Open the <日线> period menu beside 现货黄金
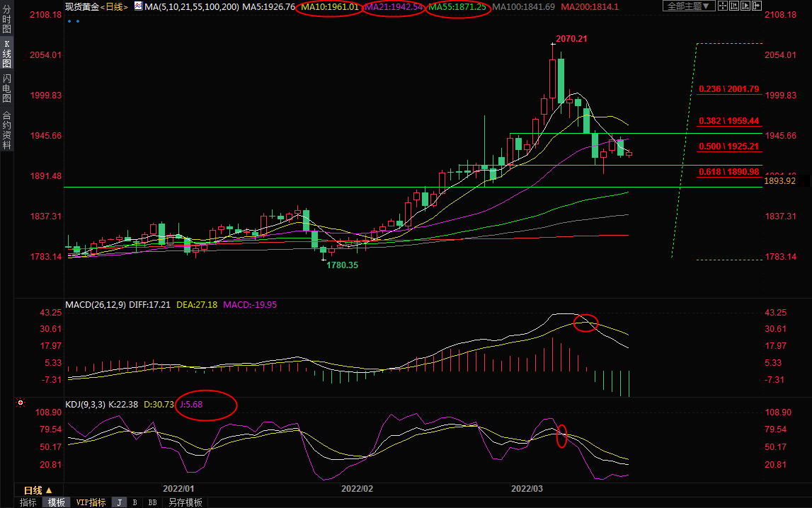This screenshot has width=812, height=508. coord(114,6)
